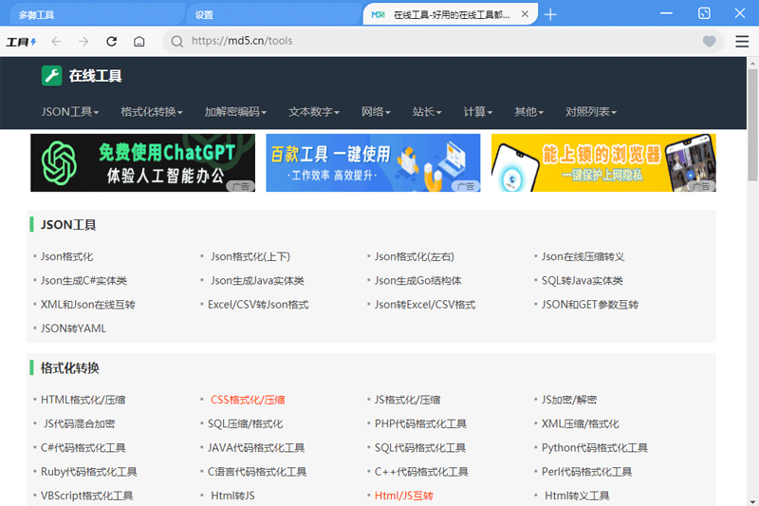The width and height of the screenshot is (759, 506).
Task: Open the 加解密编码 dropdown menu
Action: coord(235,112)
